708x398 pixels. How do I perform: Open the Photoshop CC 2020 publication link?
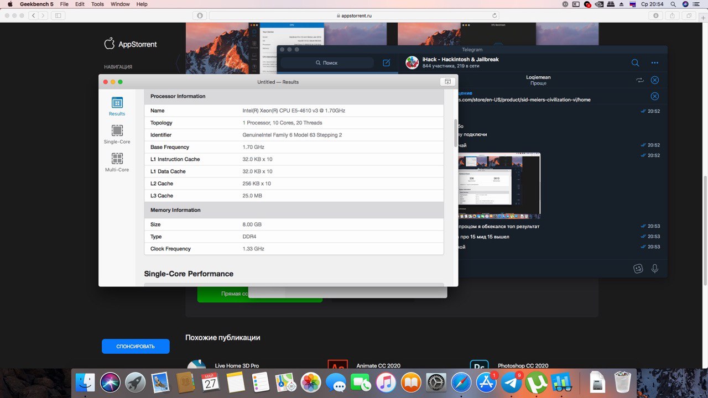[523, 366]
